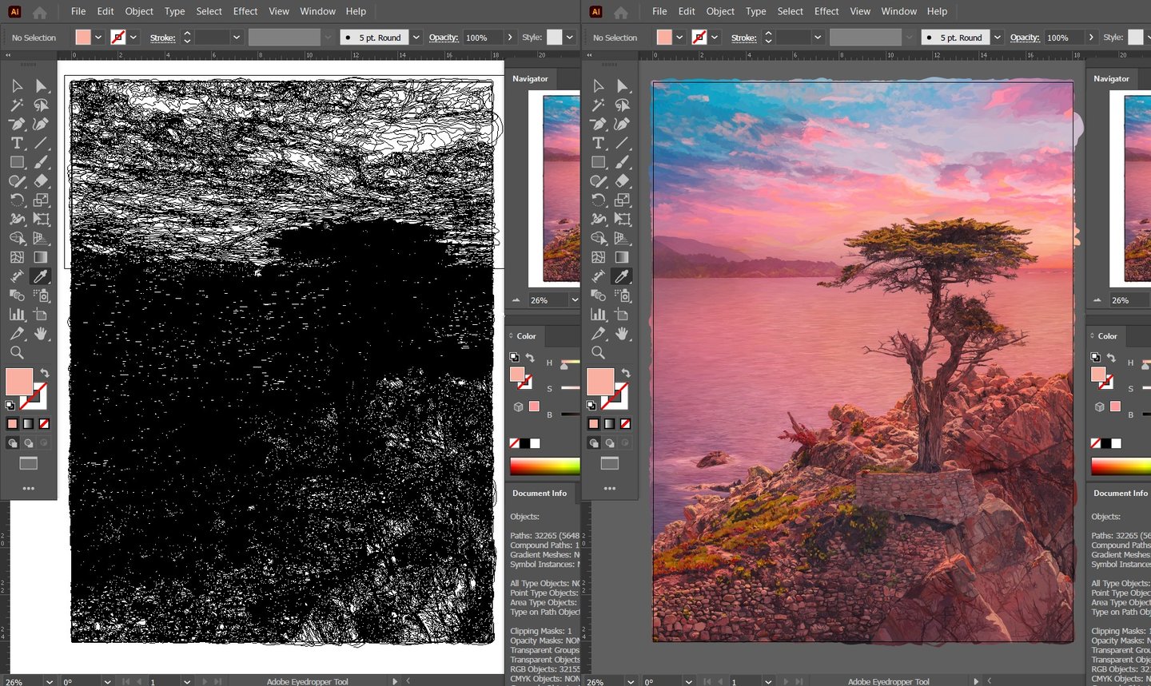This screenshot has height=686, width=1151.
Task: Choose the Artboard tool in left window
Action: click(x=41, y=315)
